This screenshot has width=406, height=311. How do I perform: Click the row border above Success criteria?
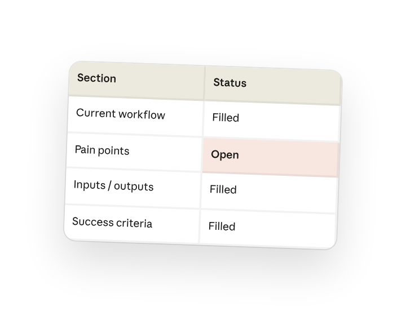tap(132, 206)
